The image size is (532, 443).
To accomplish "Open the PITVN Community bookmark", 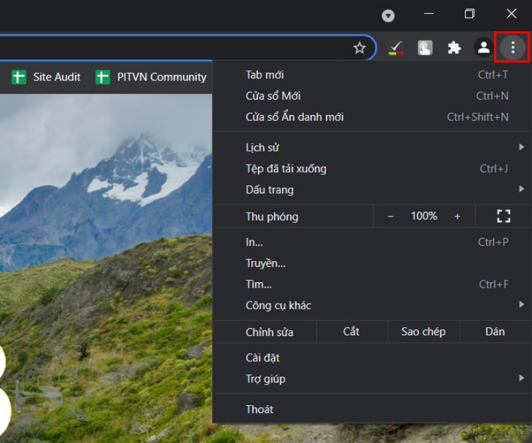I will tap(152, 77).
